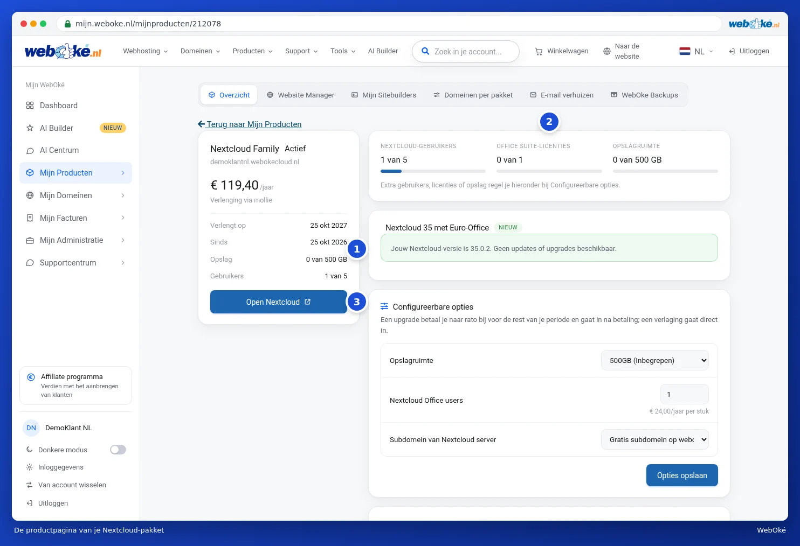Click the Mijn Administratie card icon
Image resolution: width=800 pixels, height=546 pixels.
click(30, 240)
